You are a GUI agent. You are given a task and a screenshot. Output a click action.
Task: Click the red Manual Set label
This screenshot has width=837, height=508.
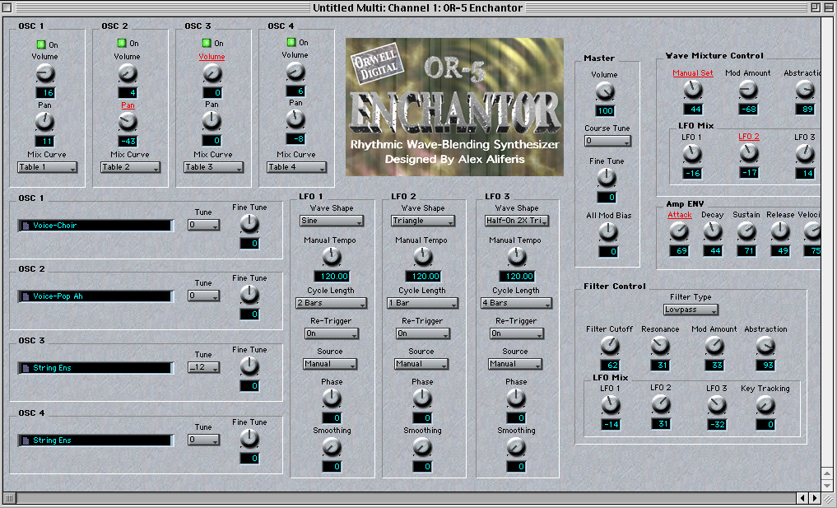click(x=692, y=72)
